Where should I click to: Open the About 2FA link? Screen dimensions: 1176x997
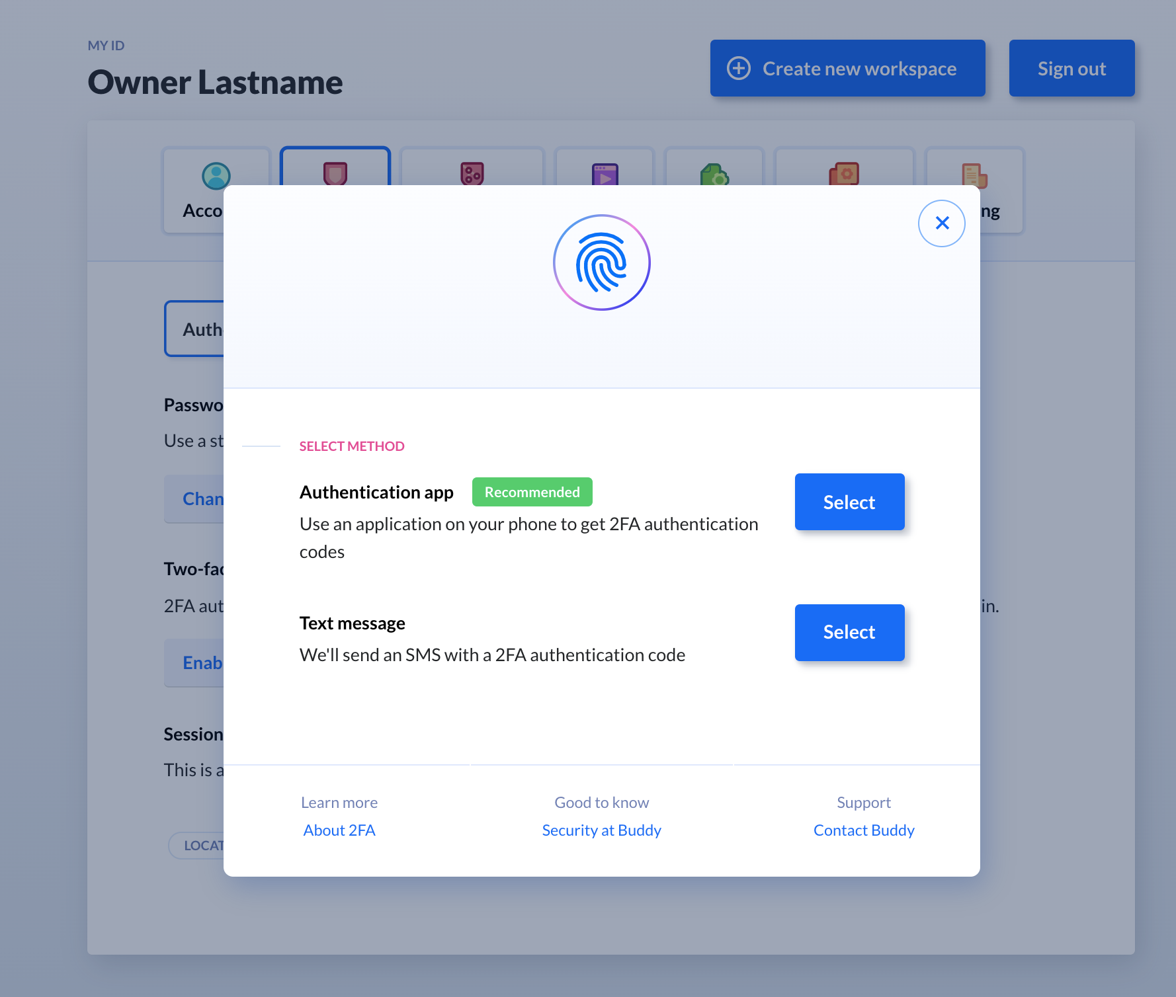(339, 830)
